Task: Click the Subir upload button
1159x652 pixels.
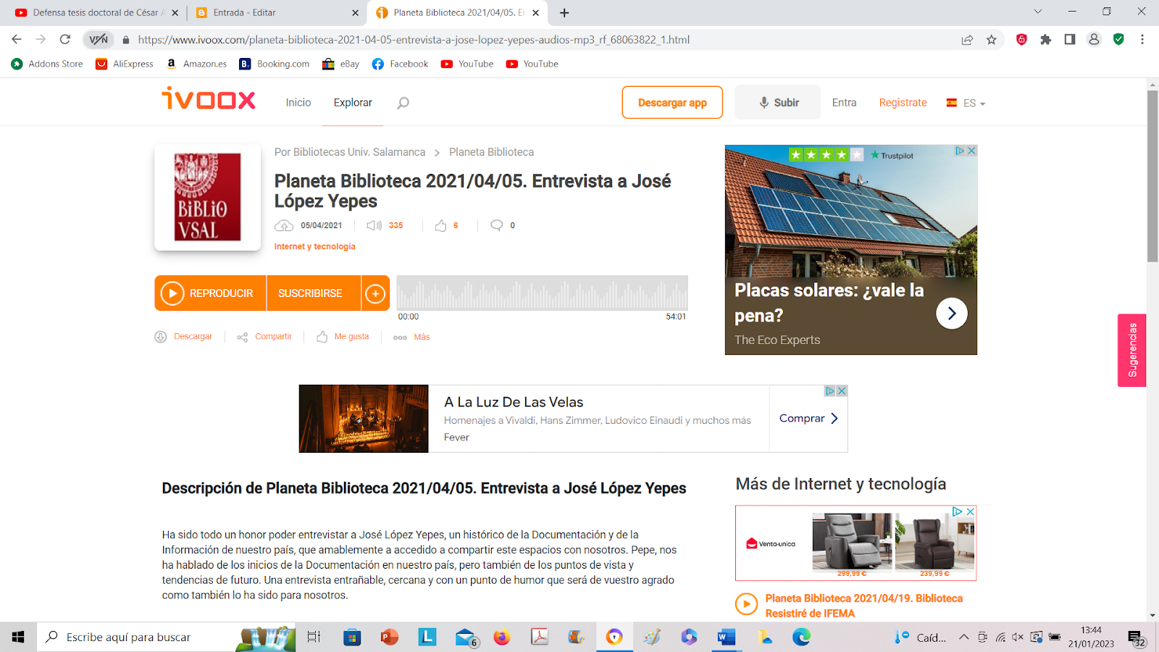Action: click(x=778, y=102)
